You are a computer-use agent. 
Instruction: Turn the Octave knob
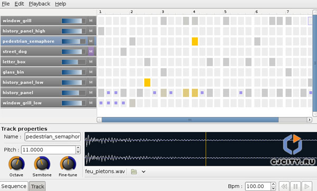coord(16,164)
